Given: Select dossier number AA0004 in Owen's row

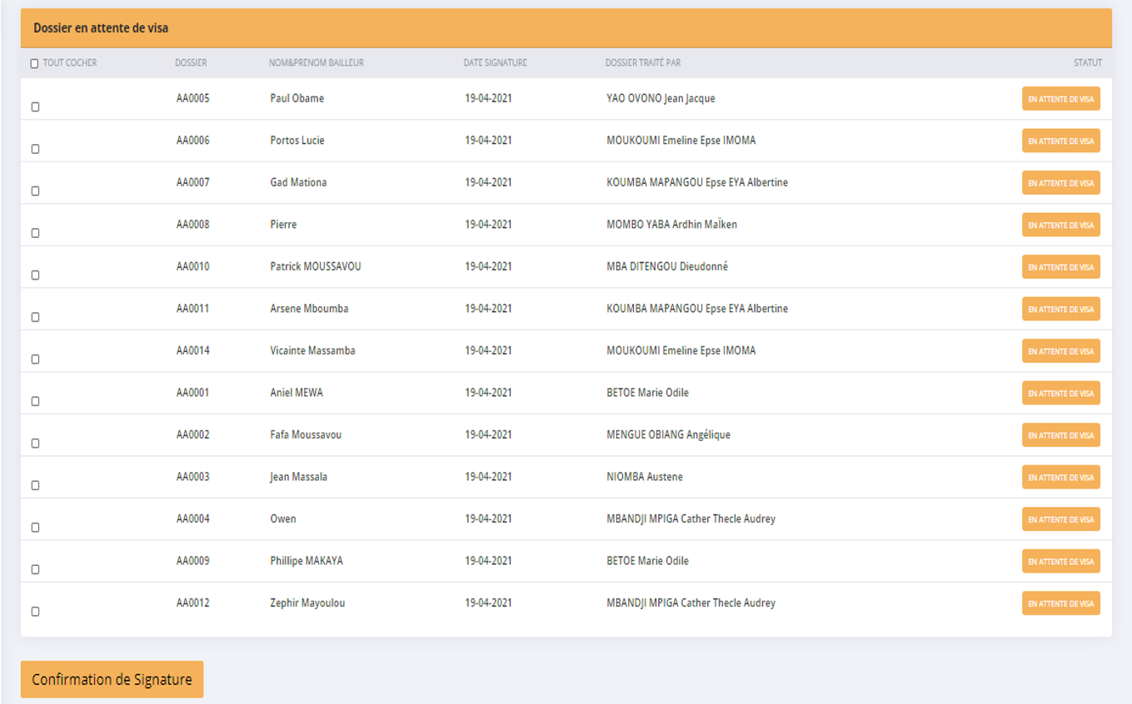Looking at the screenshot, I should point(192,519).
